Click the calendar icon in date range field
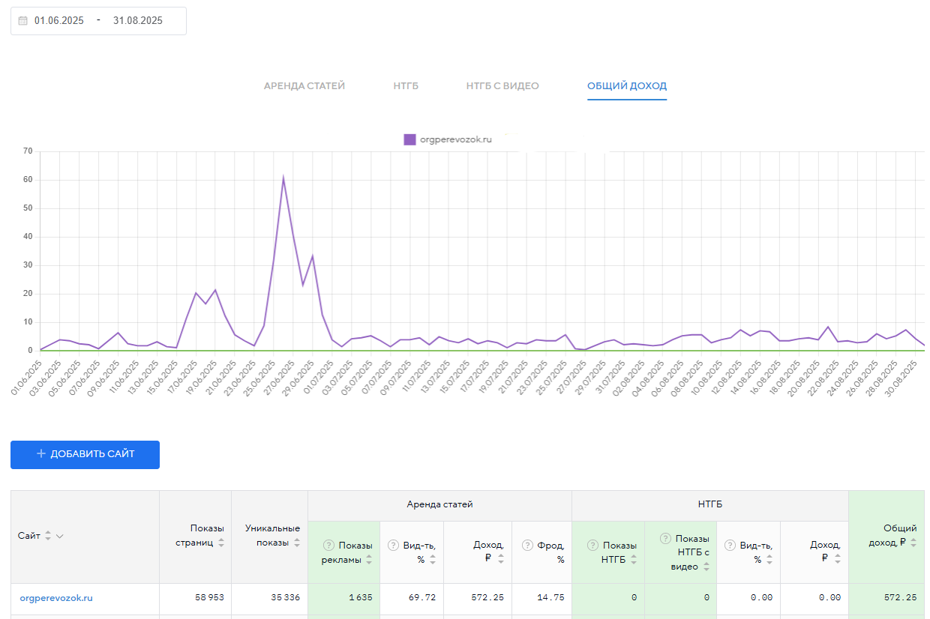Screen dimensions: 930x619 tap(22, 21)
